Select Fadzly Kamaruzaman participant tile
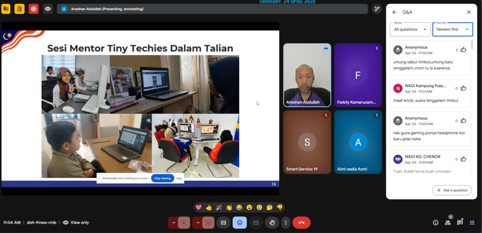Viewport: 482px width, 233px height. point(358,75)
